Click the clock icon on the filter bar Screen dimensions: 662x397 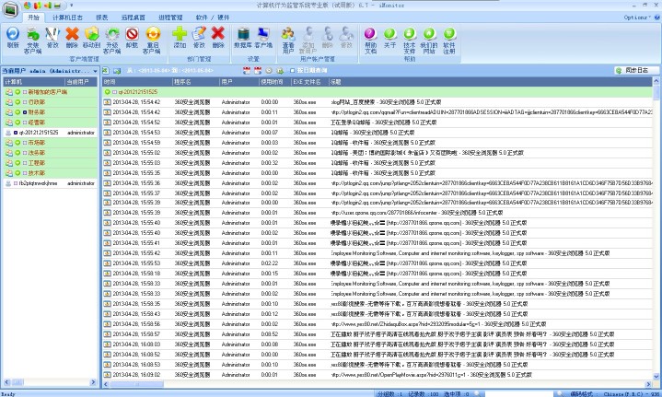coord(269,71)
